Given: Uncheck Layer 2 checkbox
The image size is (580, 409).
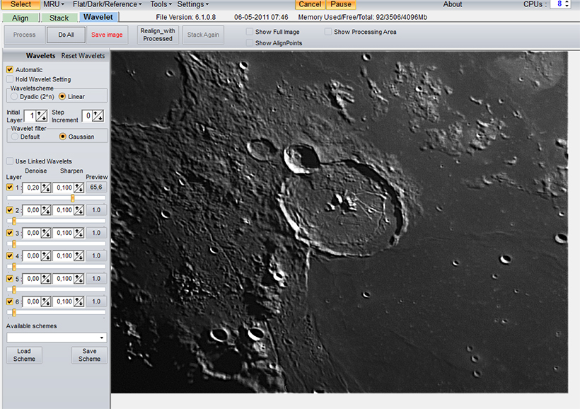Looking at the screenshot, I should click(x=10, y=210).
